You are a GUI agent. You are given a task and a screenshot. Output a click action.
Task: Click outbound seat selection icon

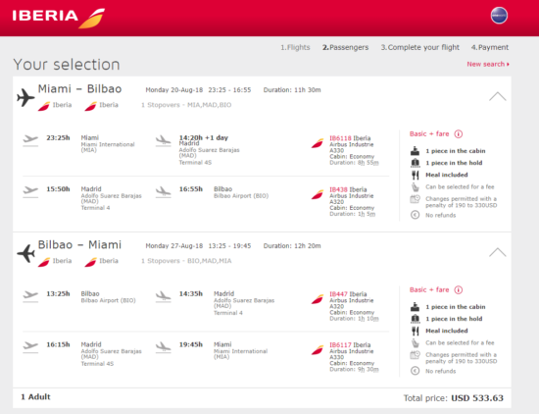416,187
